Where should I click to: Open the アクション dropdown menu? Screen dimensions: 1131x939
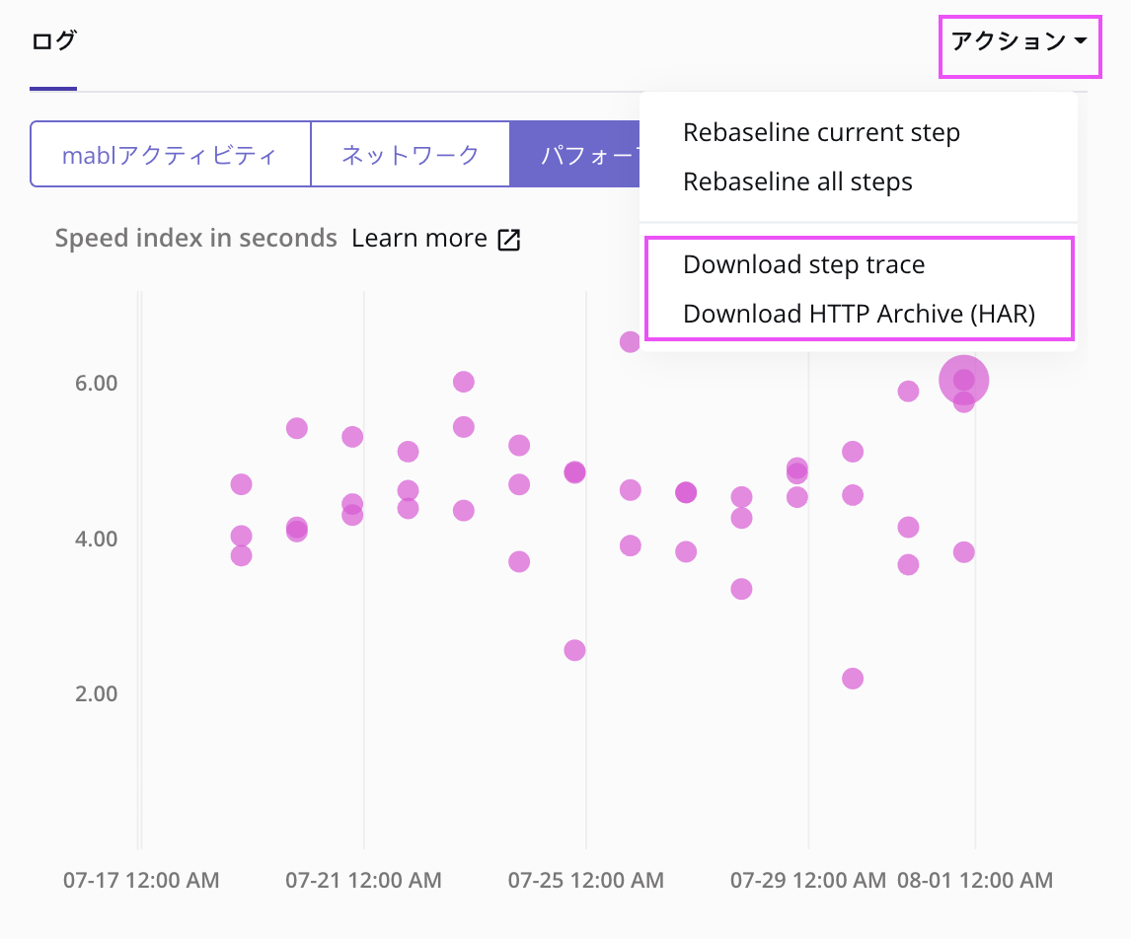pos(1018,41)
